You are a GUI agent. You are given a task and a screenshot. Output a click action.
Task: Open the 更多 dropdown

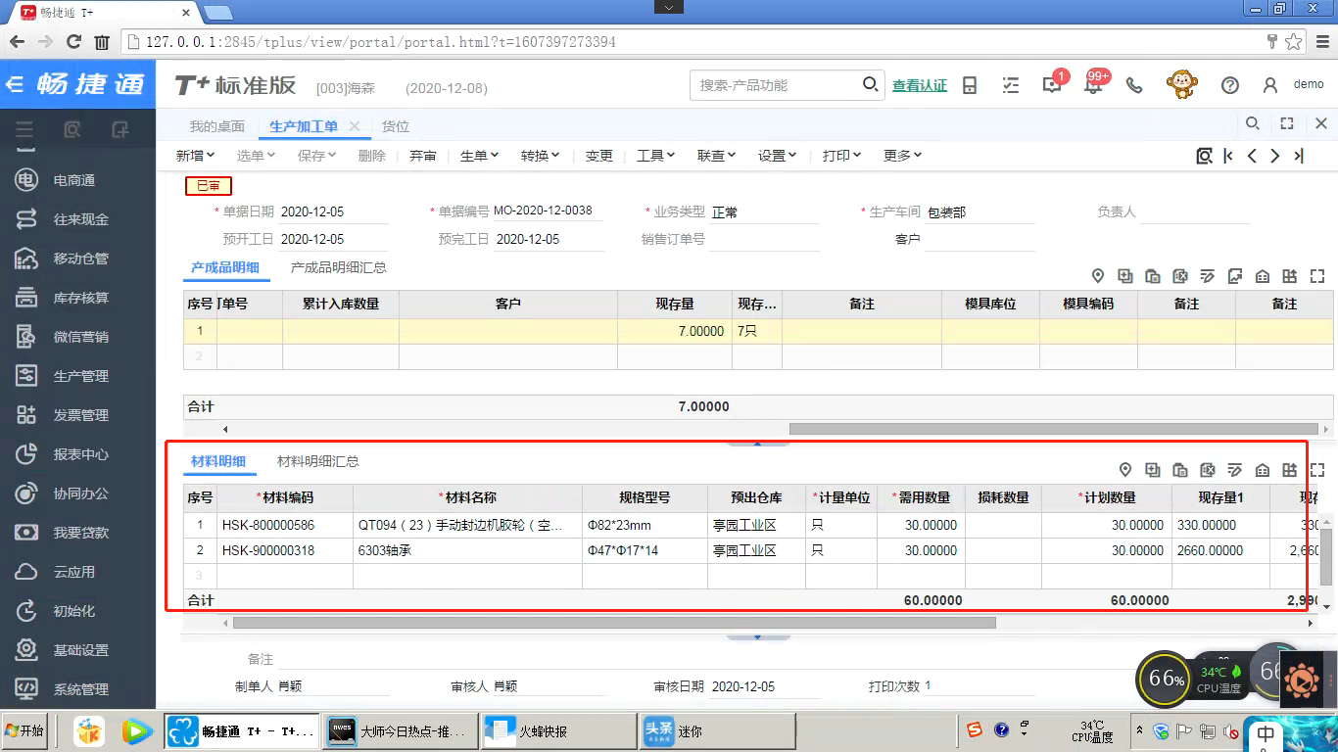[903, 156]
